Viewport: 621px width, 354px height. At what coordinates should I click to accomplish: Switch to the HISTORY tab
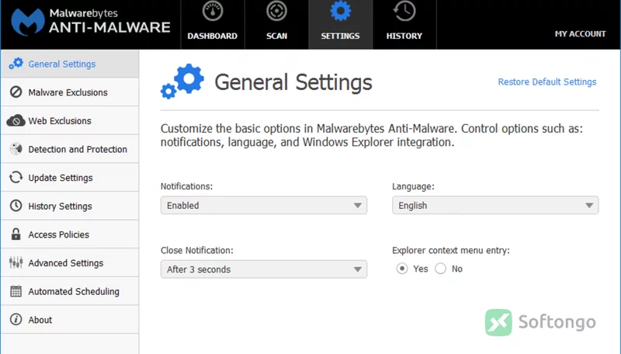(404, 25)
